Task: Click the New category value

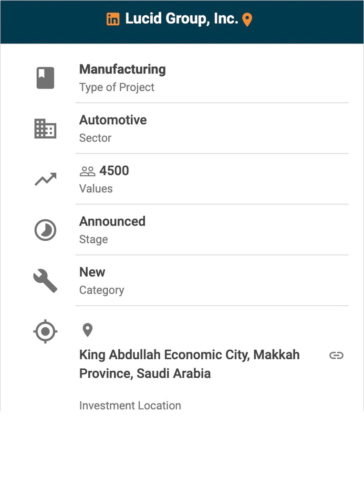Action: (x=92, y=272)
